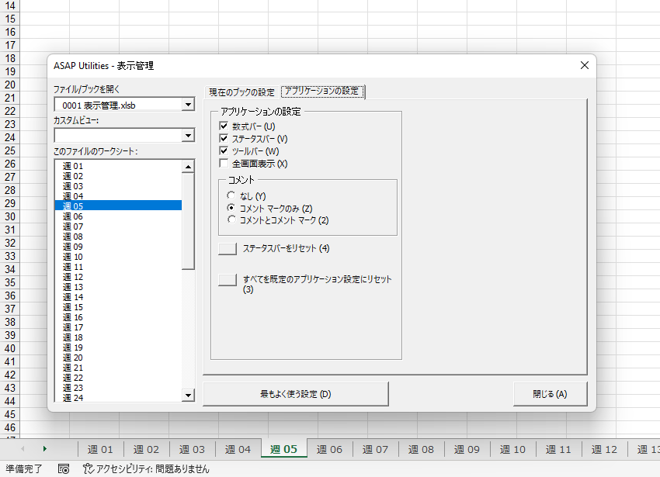Open the カスタムビュー dropdown arrow
This screenshot has height=477, width=660.
coord(188,136)
